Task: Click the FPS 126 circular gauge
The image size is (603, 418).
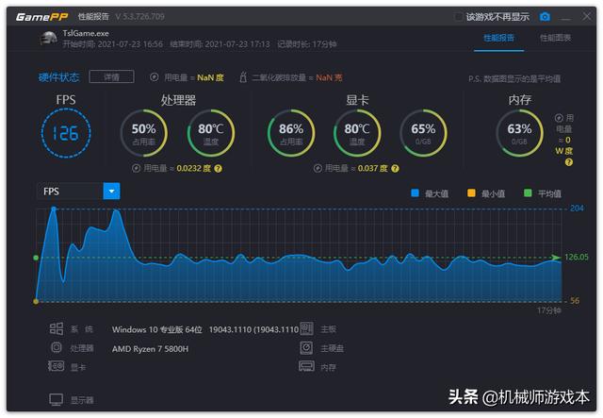Action: 66,133
